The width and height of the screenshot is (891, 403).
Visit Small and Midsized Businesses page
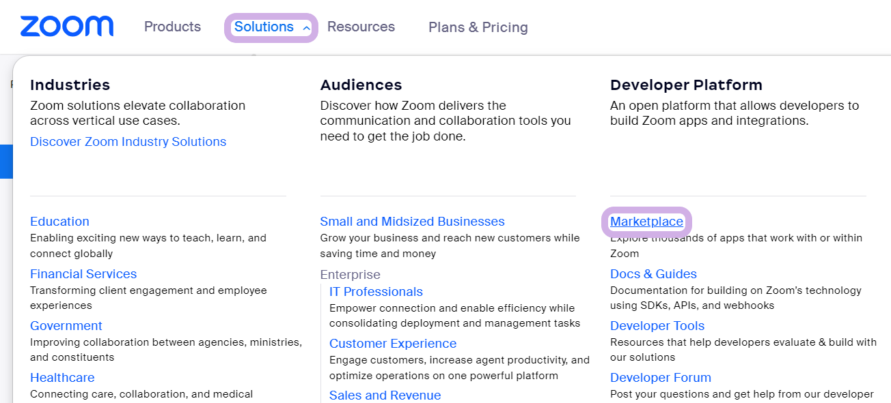click(412, 222)
